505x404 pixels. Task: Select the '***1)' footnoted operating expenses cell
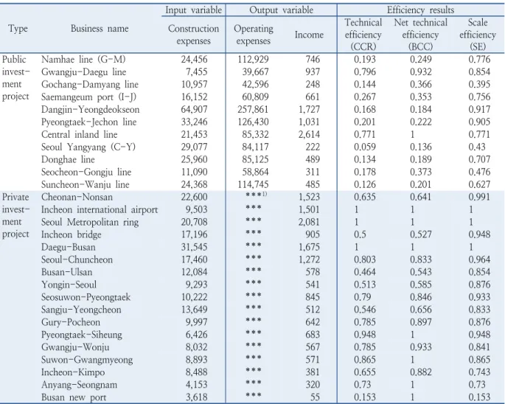[257, 195]
